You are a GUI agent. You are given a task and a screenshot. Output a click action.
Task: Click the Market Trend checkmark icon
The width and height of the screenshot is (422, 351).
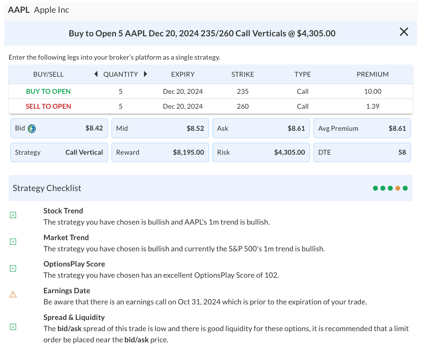tap(13, 242)
